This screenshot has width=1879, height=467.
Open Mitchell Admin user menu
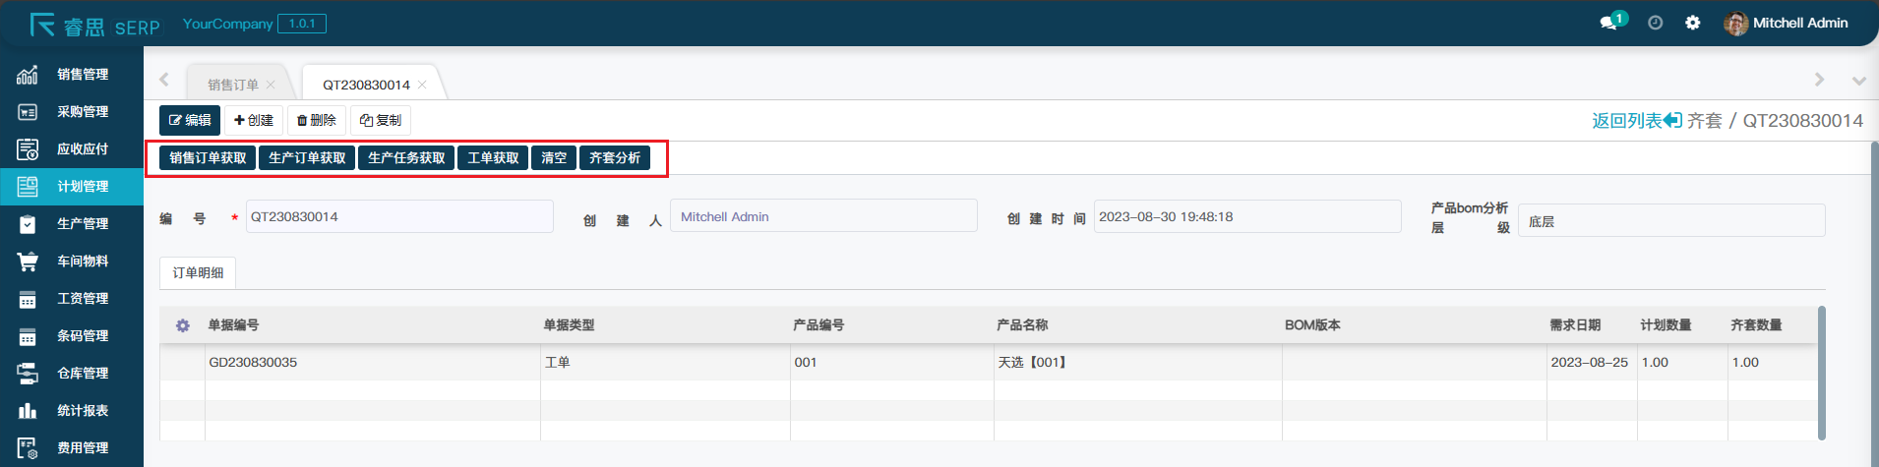point(1787,23)
